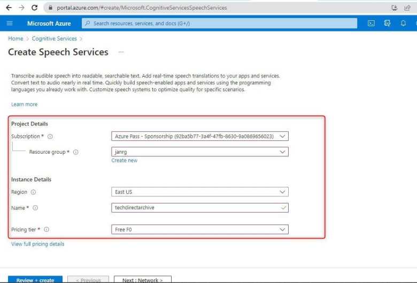Screen dimensions: 417x283
Task: Click the Microsoft Azure logo text
Action: click(x=49, y=23)
